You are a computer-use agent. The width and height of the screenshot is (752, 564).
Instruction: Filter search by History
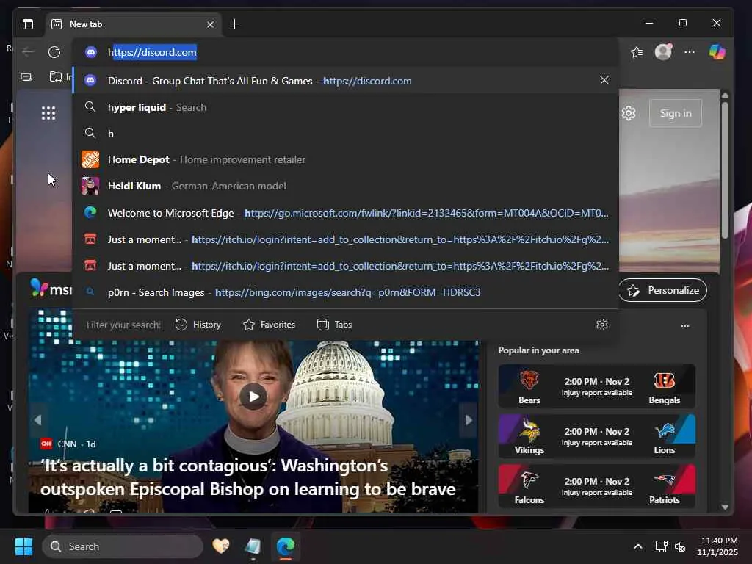(x=198, y=325)
